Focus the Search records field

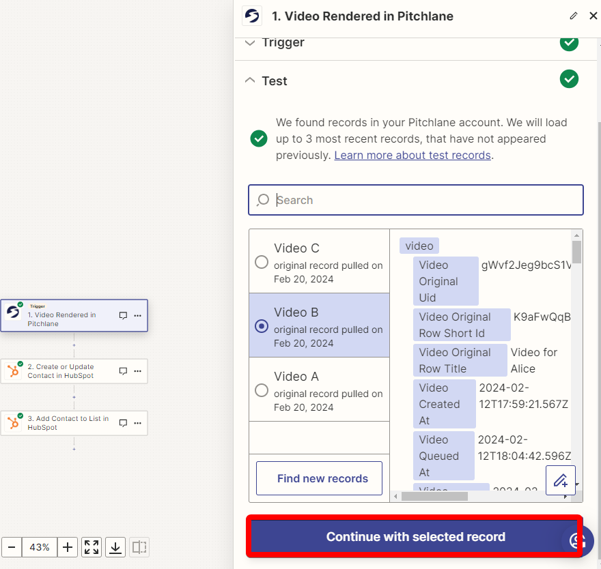click(416, 200)
